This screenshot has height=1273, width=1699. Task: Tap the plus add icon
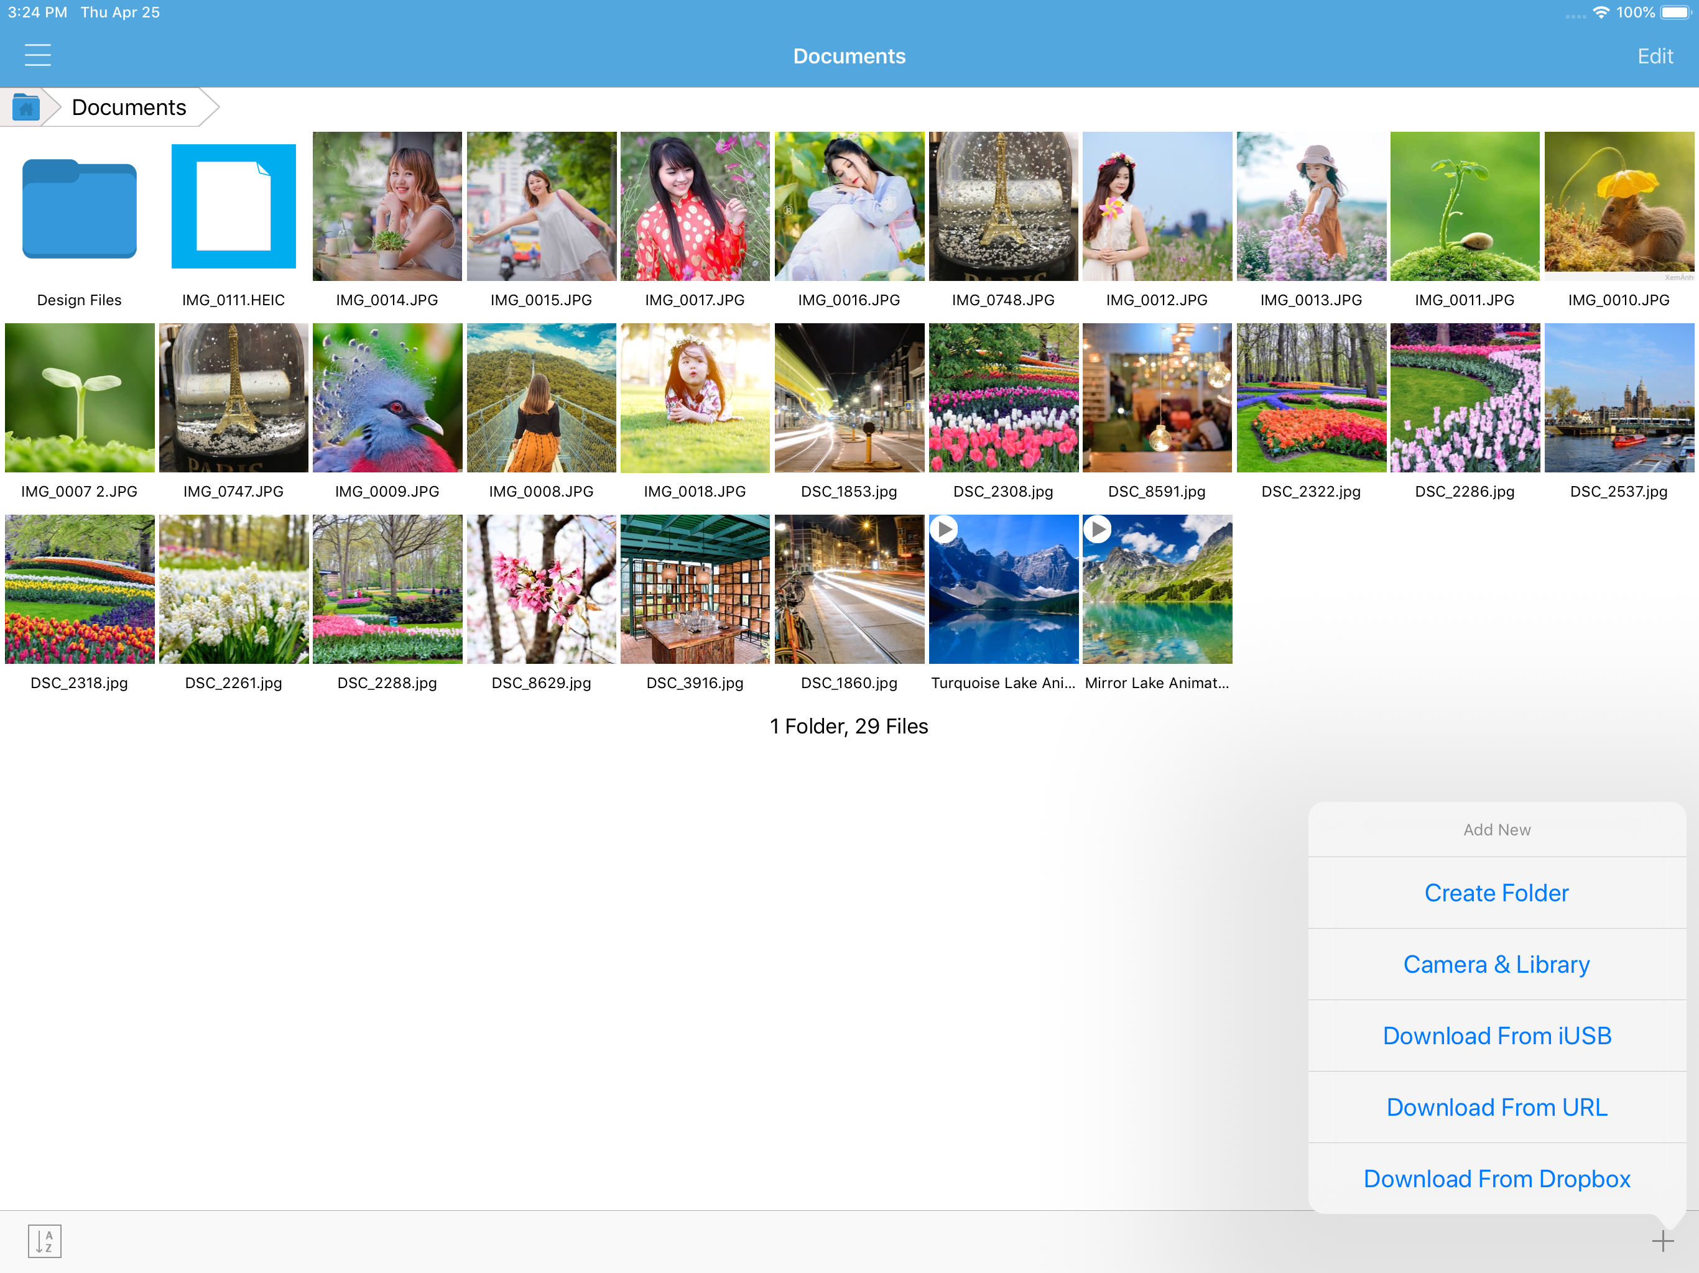pos(1662,1241)
